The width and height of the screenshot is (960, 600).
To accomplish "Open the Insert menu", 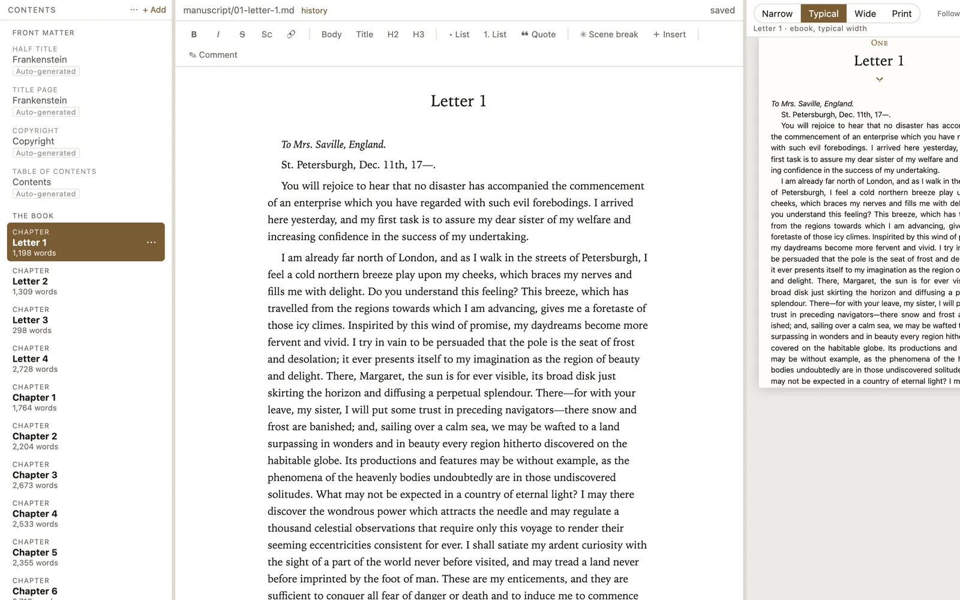I will pyautogui.click(x=670, y=34).
